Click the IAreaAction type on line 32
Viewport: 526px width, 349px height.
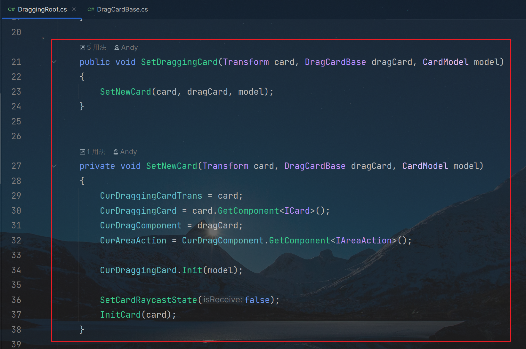[x=363, y=241]
